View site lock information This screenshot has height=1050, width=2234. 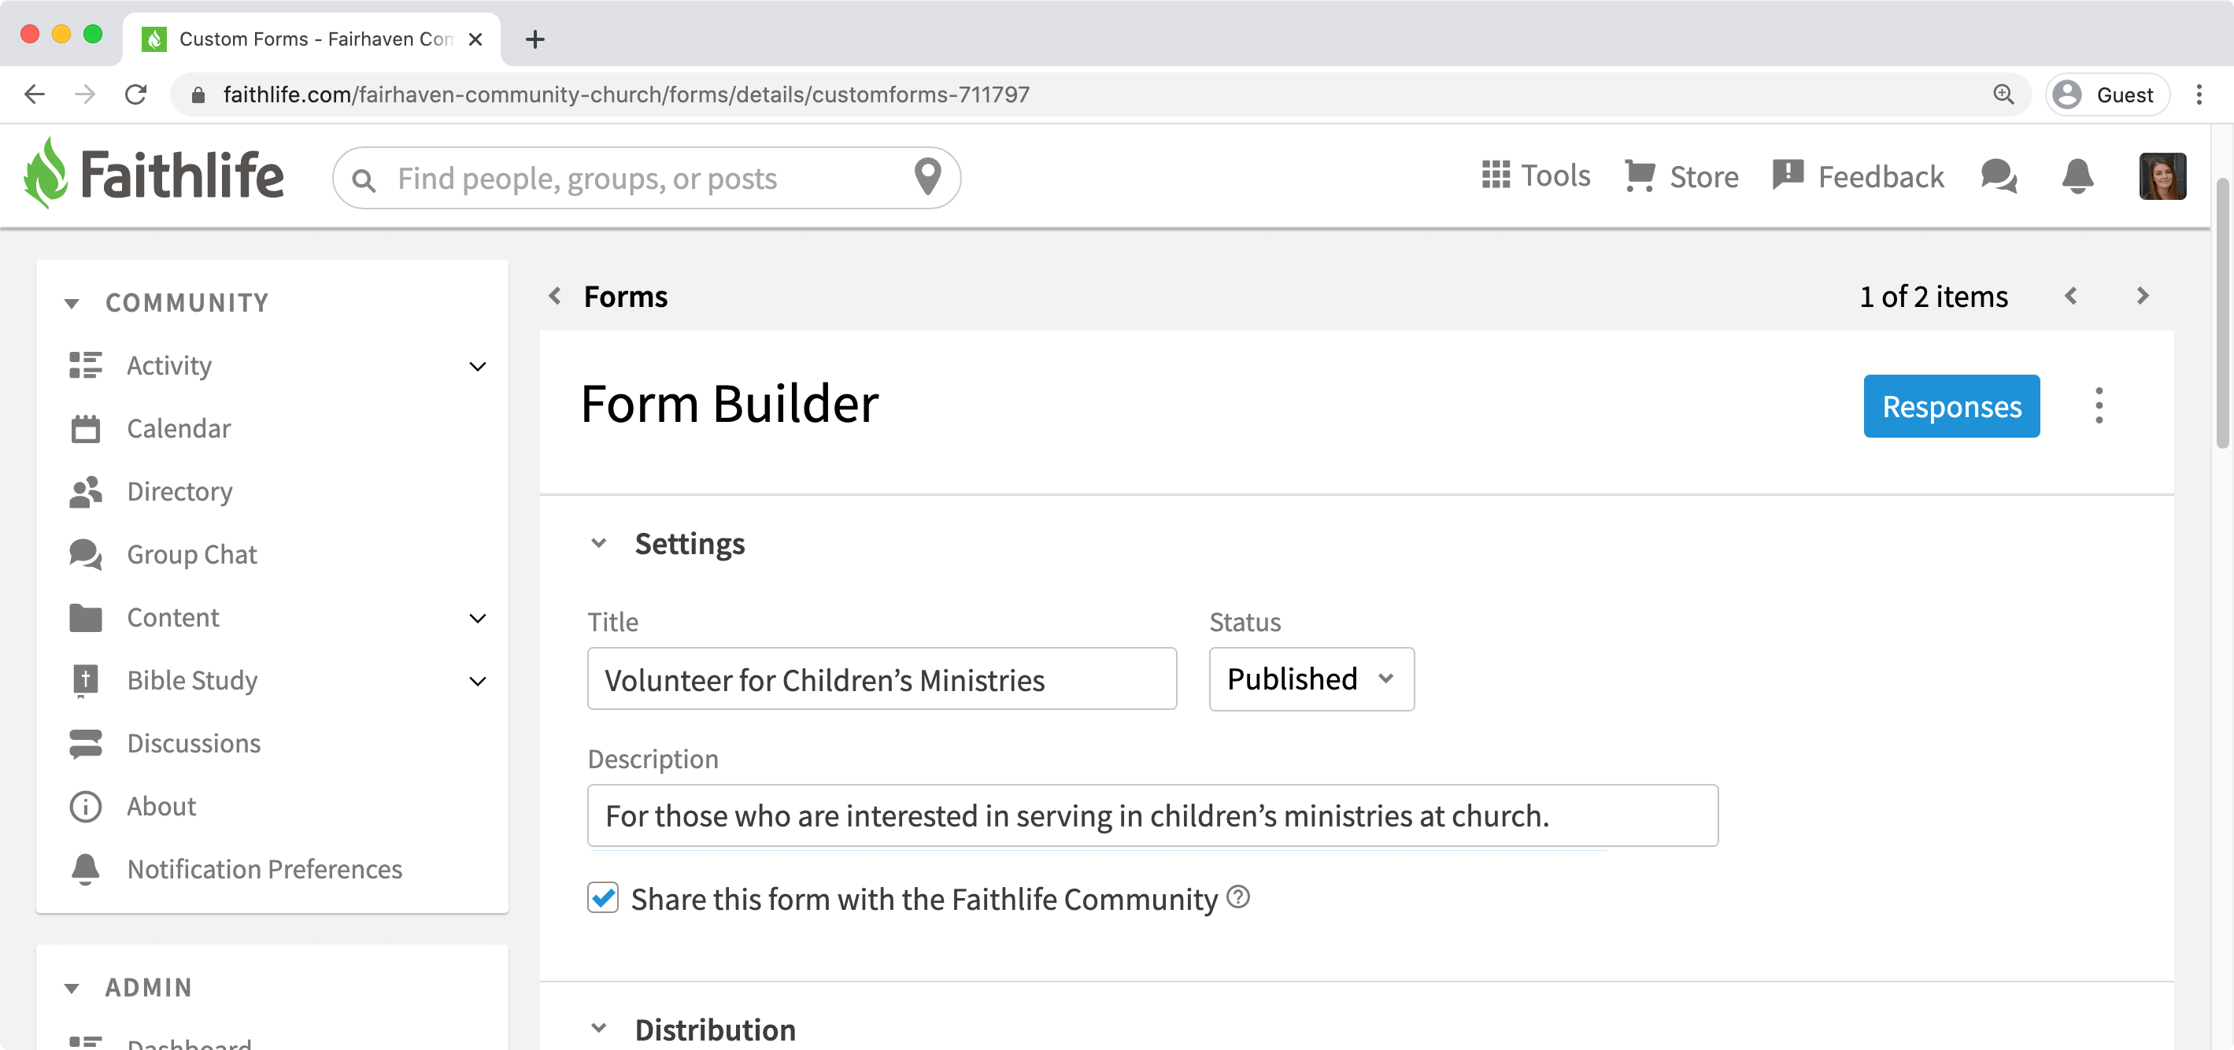pyautogui.click(x=198, y=94)
